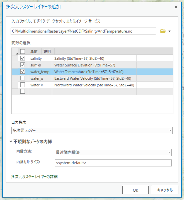Image resolution: width=184 pixels, height=200 pixels.
Task: Uncheck the salinity variable checkbox
Action: [23, 58]
